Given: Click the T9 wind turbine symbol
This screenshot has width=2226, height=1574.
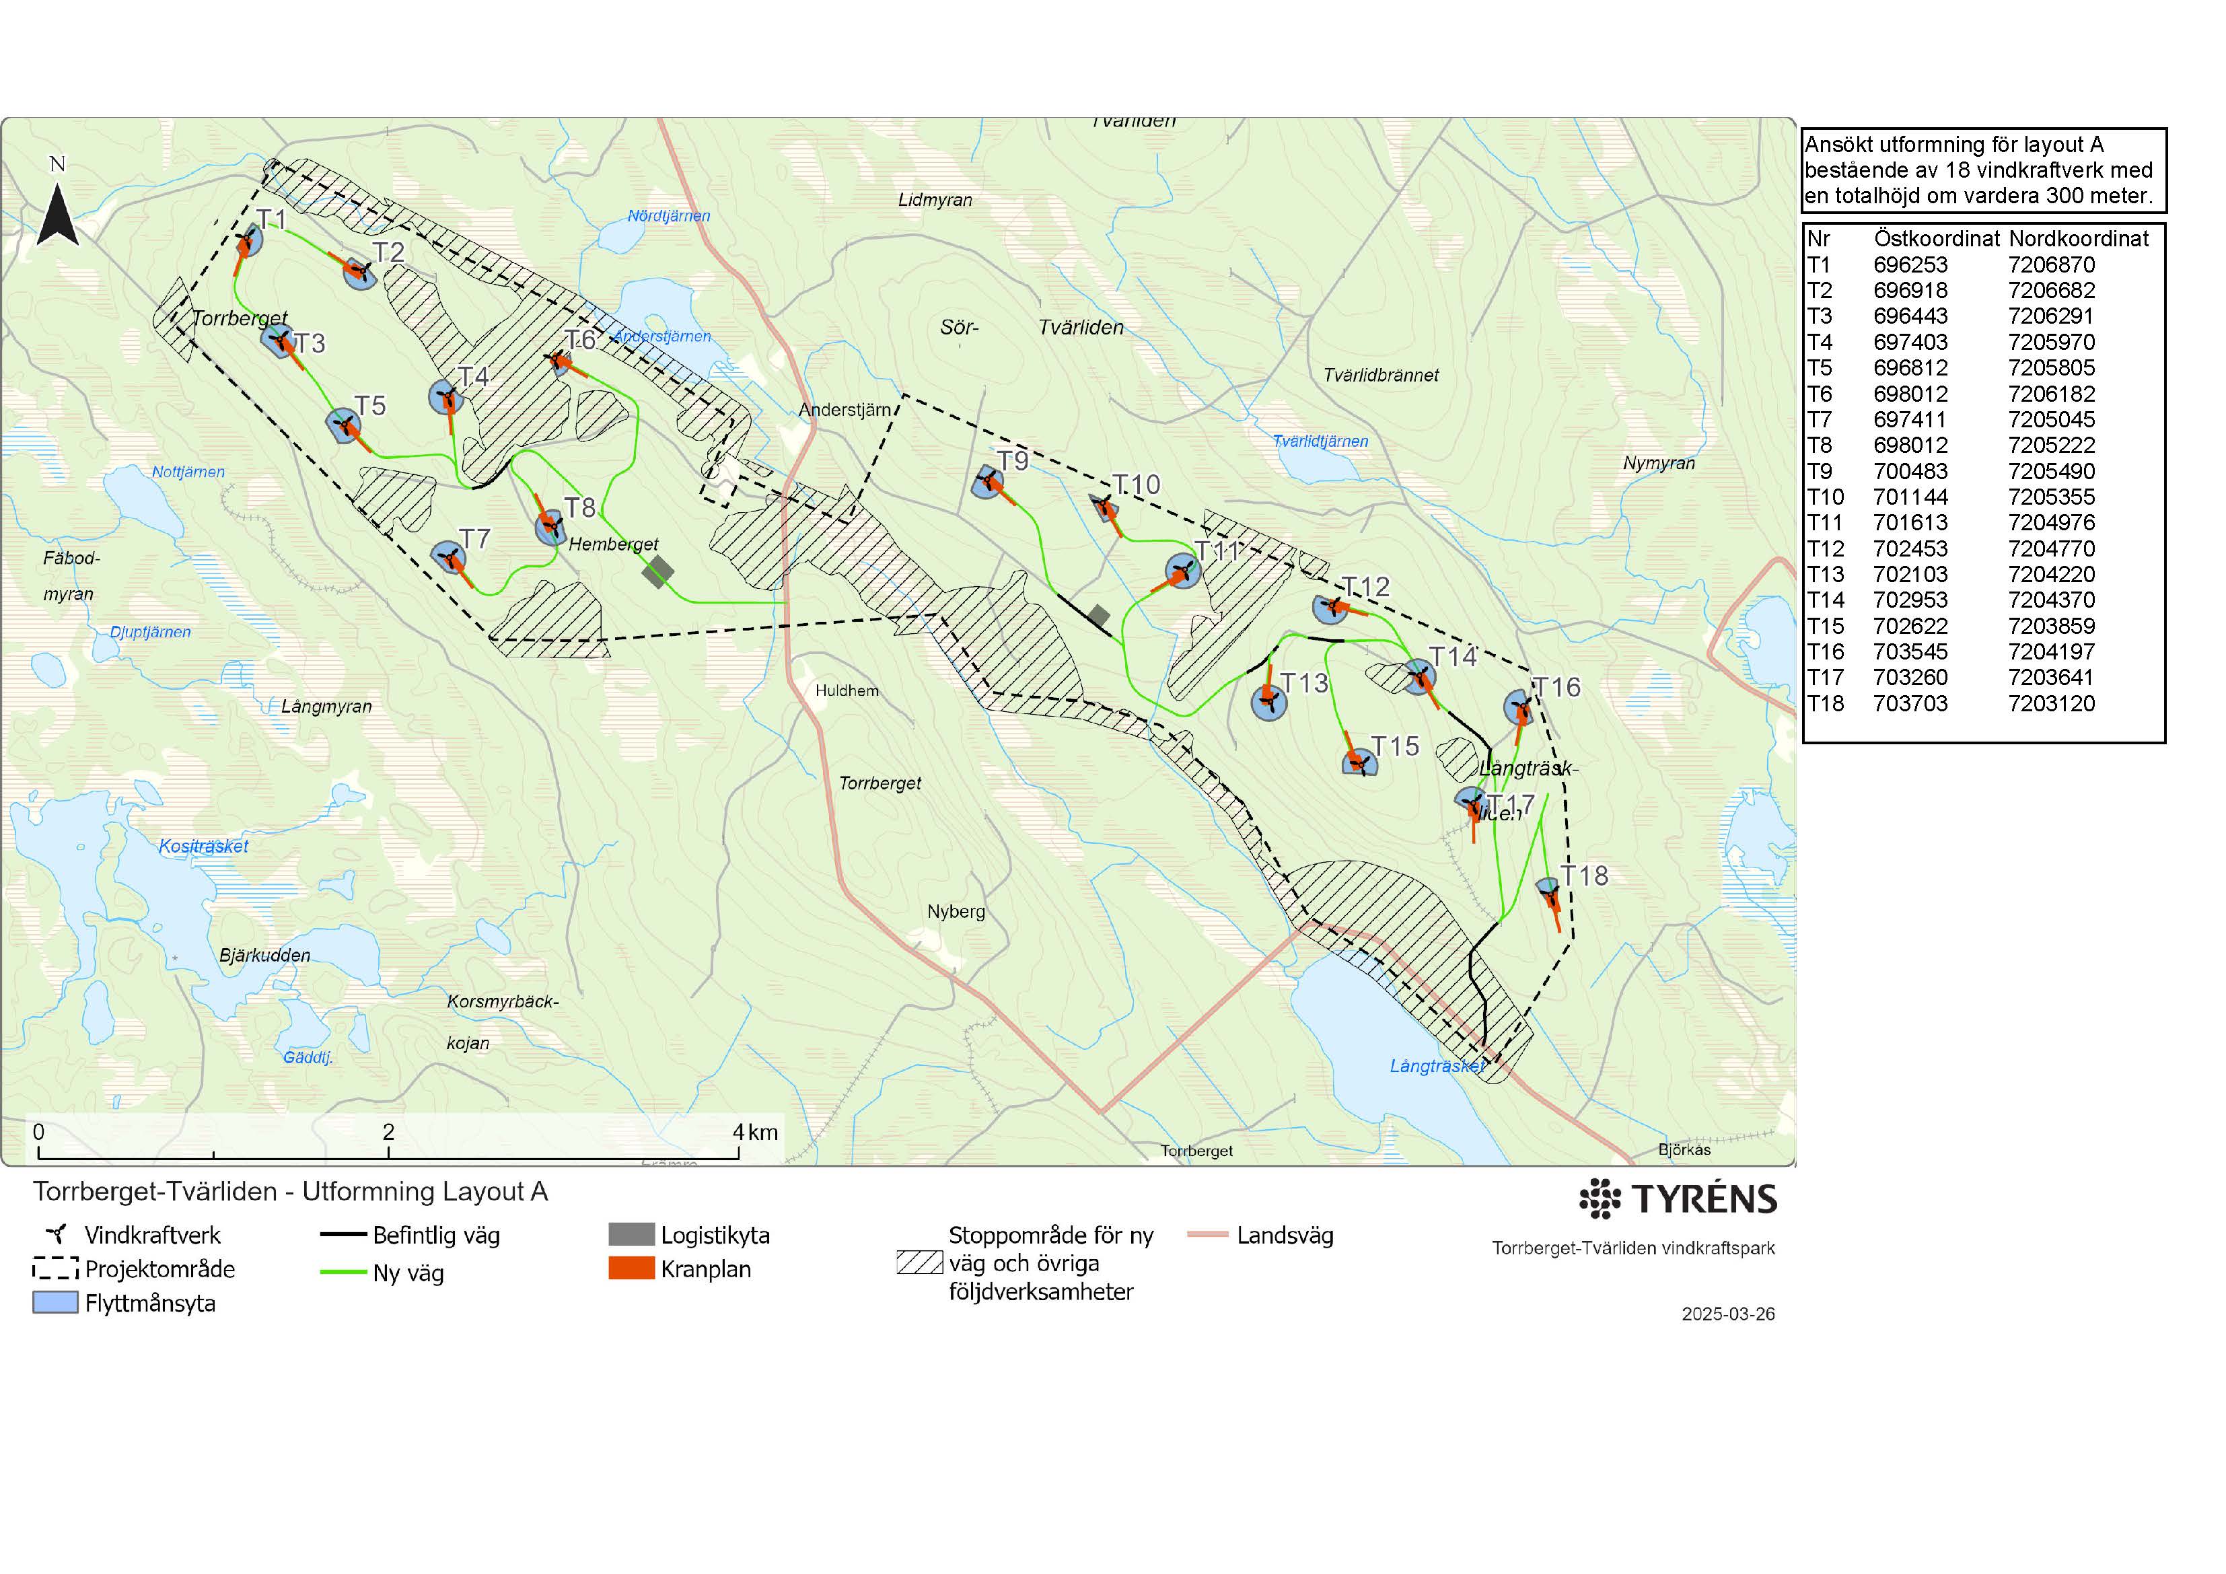Looking at the screenshot, I should point(987,481).
